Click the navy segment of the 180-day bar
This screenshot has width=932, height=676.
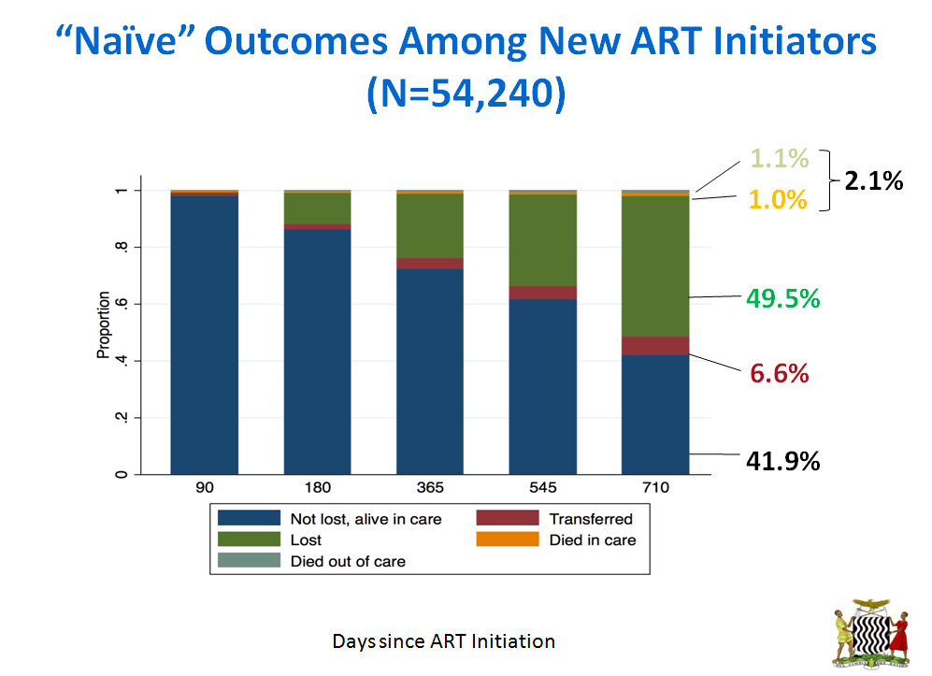318,352
